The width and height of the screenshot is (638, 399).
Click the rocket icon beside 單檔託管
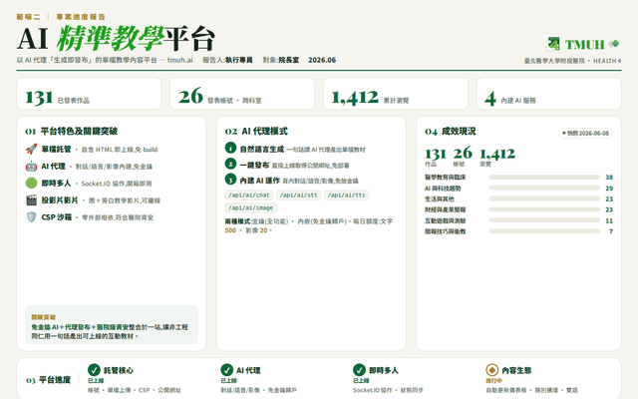(31, 149)
